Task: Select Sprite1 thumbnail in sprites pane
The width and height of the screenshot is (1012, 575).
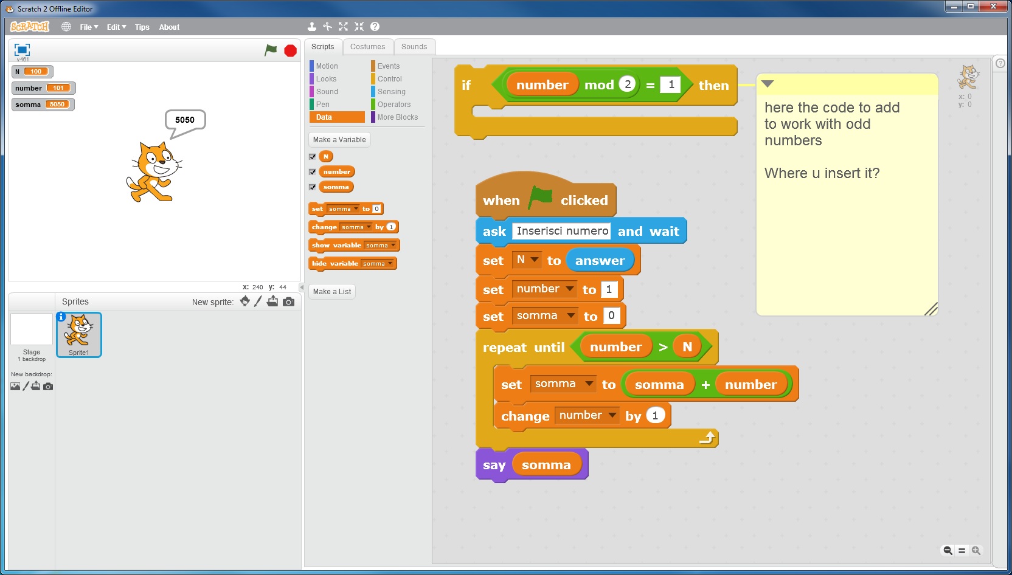Action: click(79, 335)
